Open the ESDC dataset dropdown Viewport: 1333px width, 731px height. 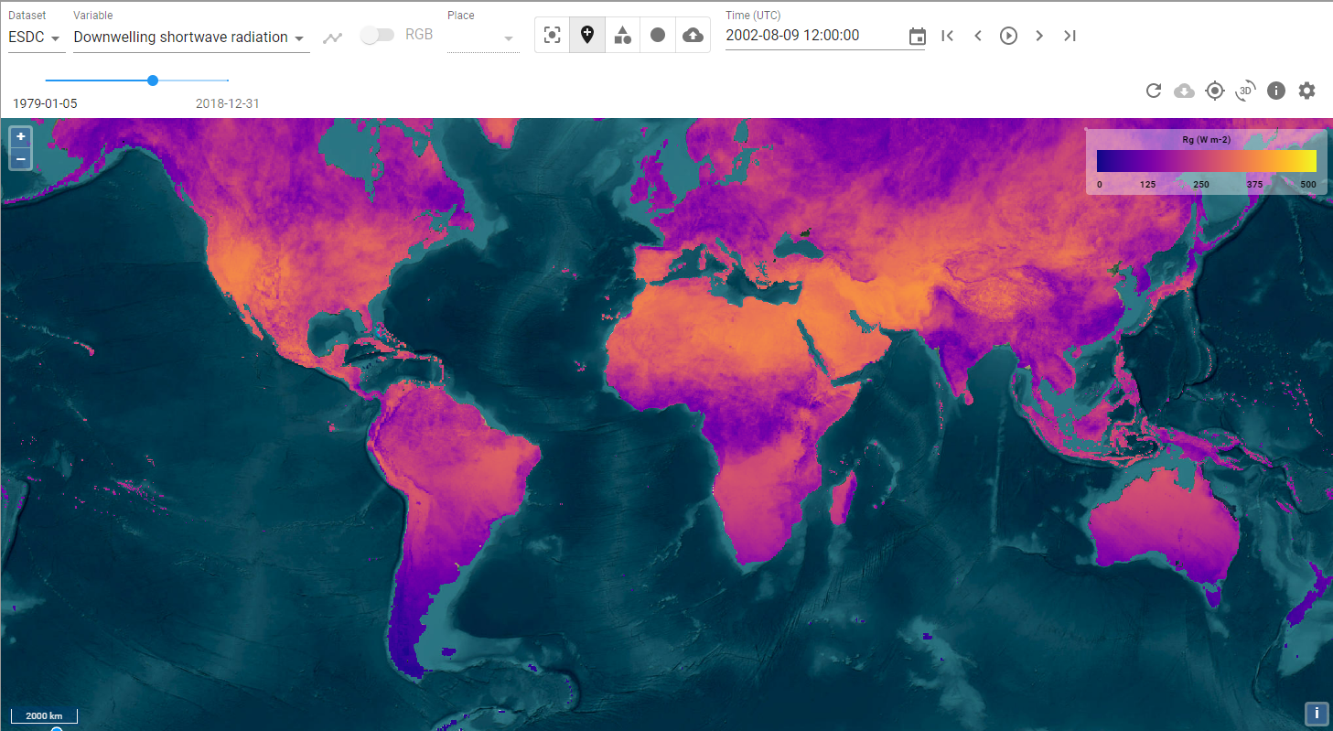coord(36,38)
